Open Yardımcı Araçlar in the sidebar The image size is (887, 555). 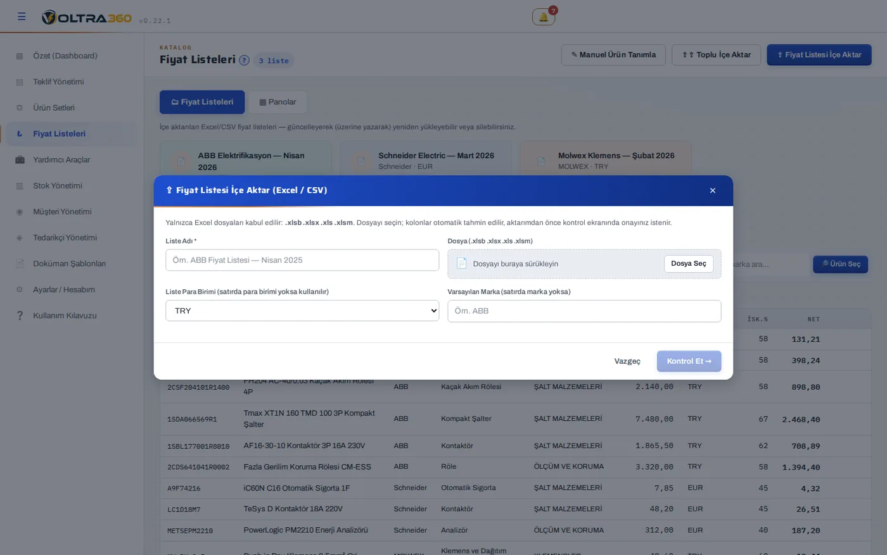(x=70, y=159)
